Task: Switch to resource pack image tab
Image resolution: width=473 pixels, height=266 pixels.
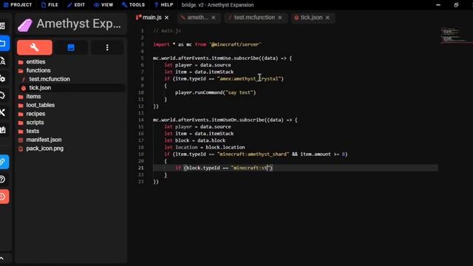Action: (71, 47)
